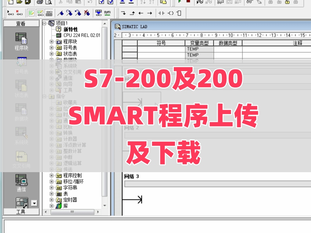
Task: Click the Upload from PLC toolbar icon
Action: point(122,3)
